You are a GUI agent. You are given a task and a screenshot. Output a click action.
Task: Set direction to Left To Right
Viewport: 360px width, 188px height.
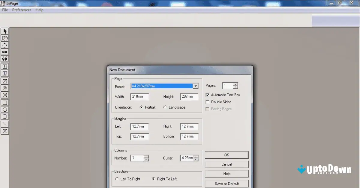point(117,179)
